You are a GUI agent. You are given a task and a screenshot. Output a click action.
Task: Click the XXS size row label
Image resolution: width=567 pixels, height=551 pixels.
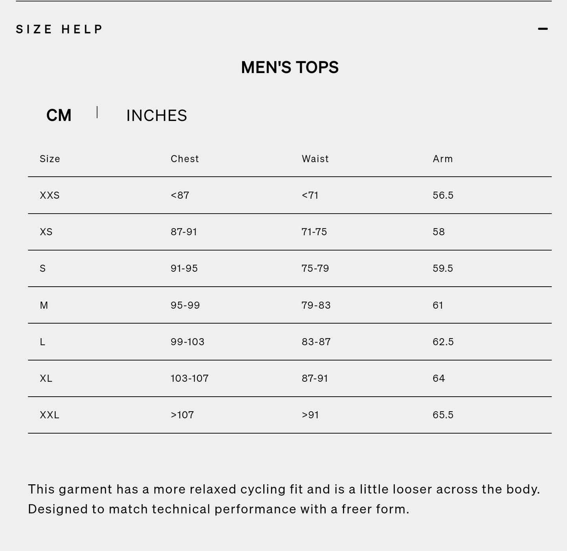tap(50, 195)
